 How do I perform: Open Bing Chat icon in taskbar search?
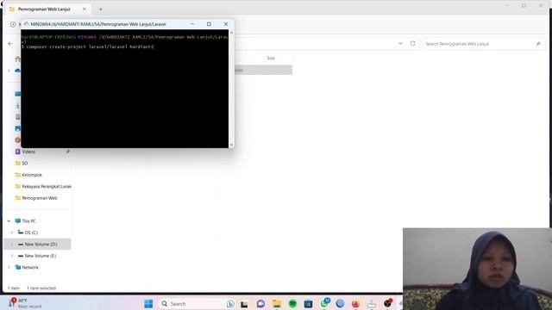[230, 304]
